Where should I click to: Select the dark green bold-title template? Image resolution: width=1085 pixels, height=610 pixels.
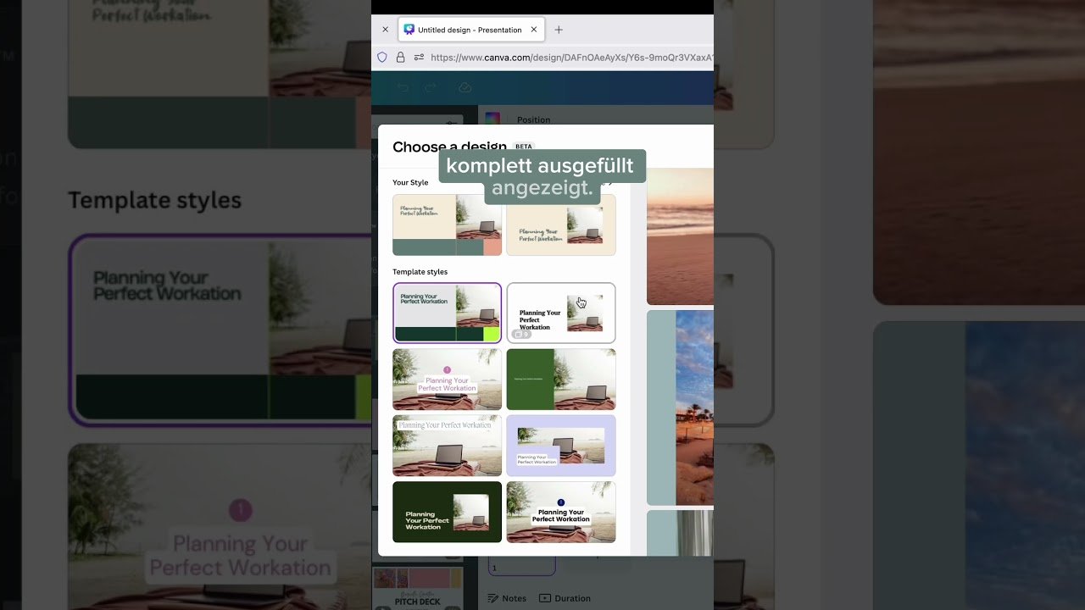447,512
